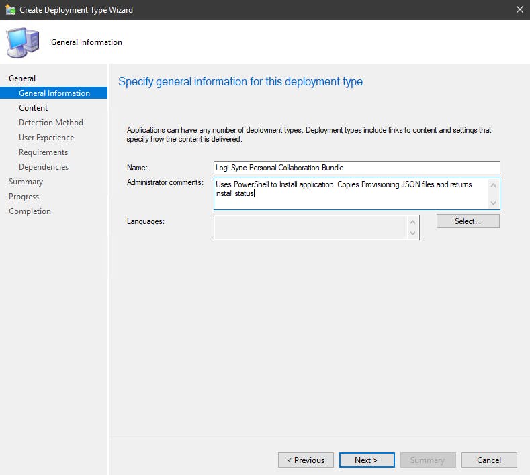Click the computer icon in header

(x=23, y=42)
